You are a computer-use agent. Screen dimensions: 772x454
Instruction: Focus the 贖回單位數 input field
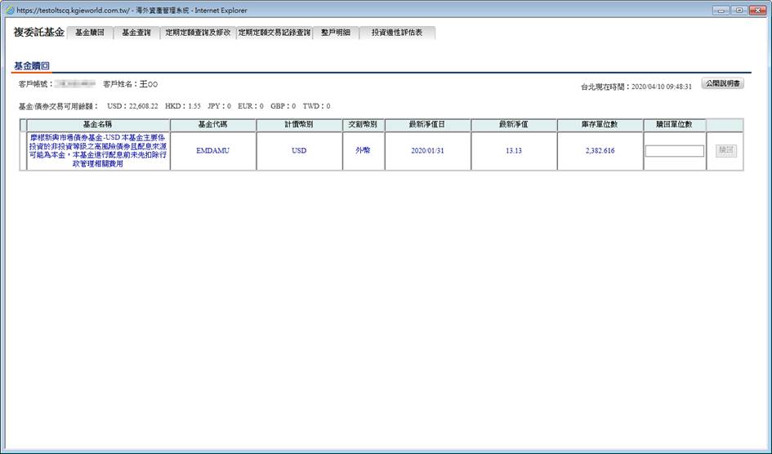pos(674,151)
